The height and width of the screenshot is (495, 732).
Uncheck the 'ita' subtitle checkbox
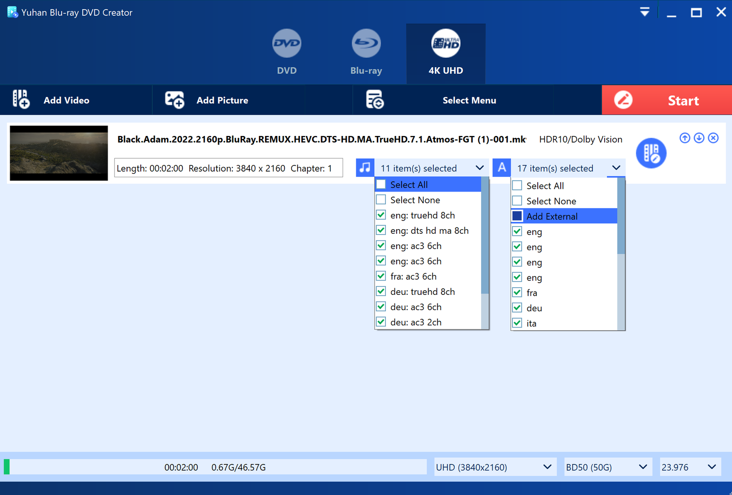click(517, 323)
